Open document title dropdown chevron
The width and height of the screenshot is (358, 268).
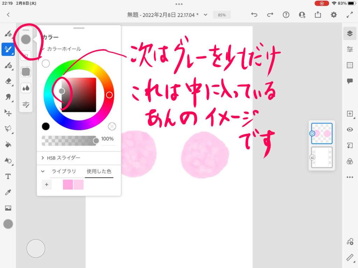(x=206, y=15)
